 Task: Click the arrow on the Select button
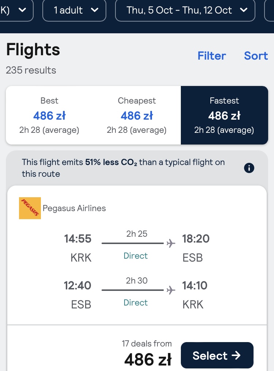236,355
